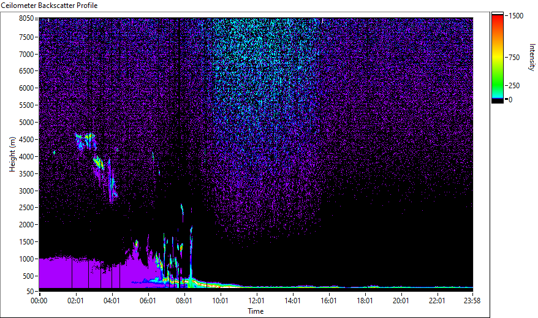This screenshot has width=538, height=318.
Task: Edit the 00:00 time axis start
Action: pyautogui.click(x=39, y=301)
